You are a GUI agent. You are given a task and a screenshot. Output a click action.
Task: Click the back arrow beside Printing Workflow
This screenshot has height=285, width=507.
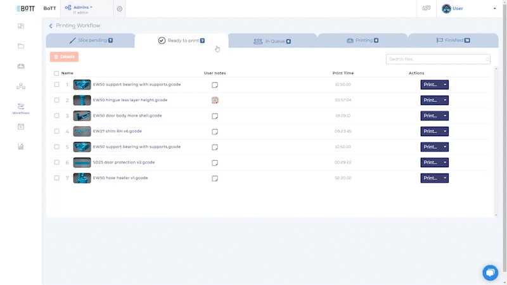pos(51,26)
